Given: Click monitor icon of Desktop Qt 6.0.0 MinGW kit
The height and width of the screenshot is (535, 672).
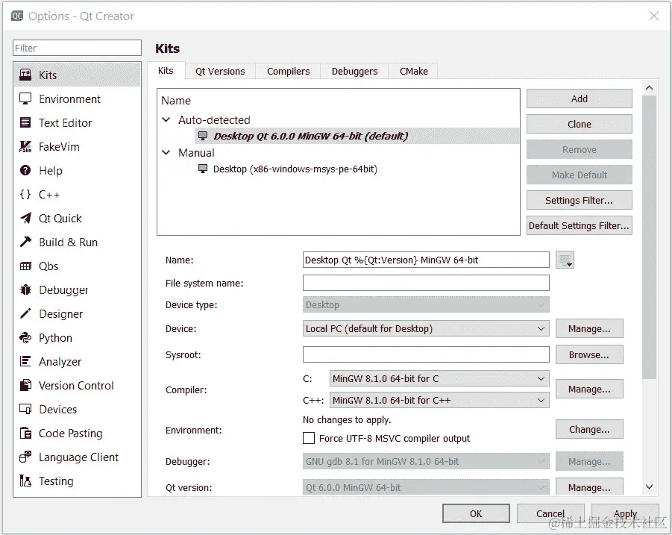Looking at the screenshot, I should pos(203,136).
